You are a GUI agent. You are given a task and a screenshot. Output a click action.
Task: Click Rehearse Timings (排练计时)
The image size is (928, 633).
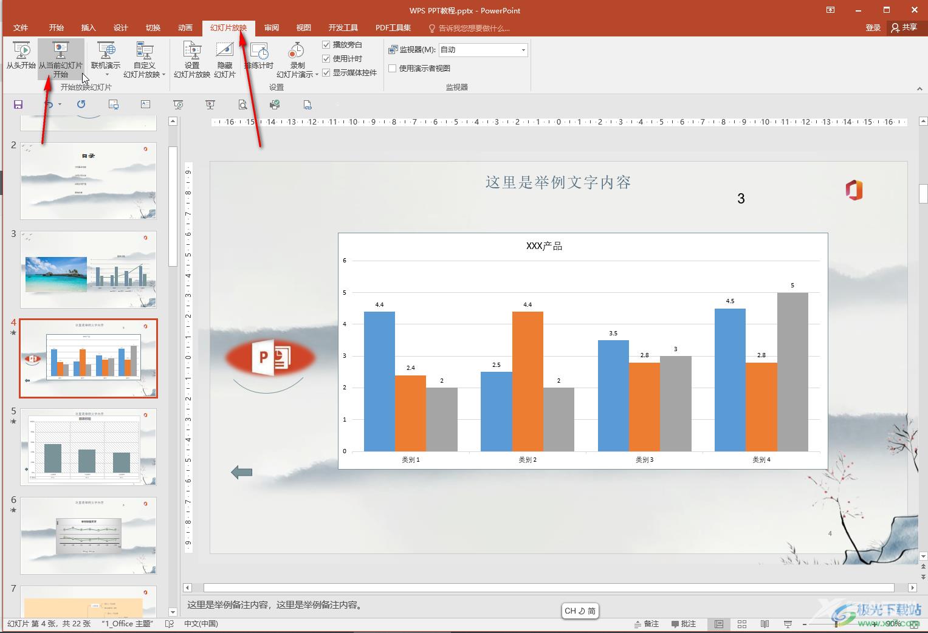pos(259,56)
